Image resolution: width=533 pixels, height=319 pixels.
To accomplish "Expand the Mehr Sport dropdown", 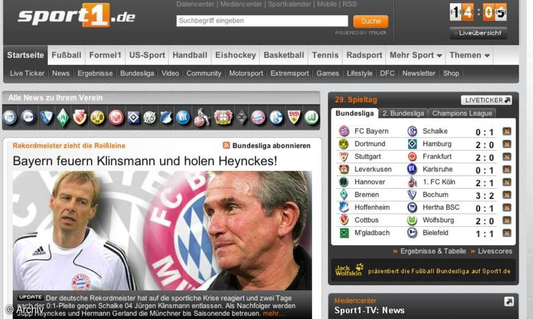I will (416, 55).
